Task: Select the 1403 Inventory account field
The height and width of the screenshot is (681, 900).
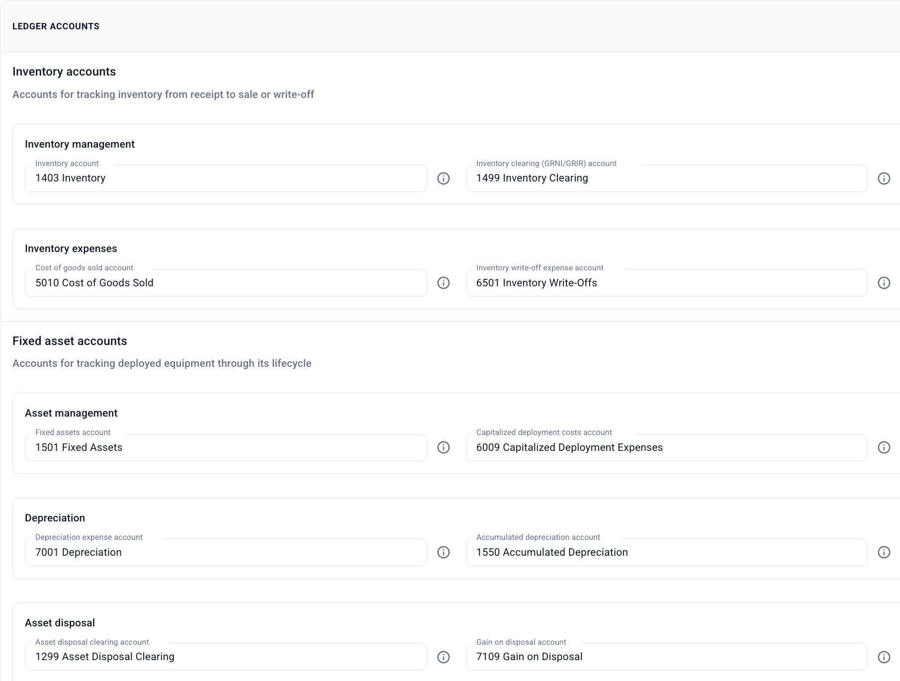Action: (x=226, y=178)
